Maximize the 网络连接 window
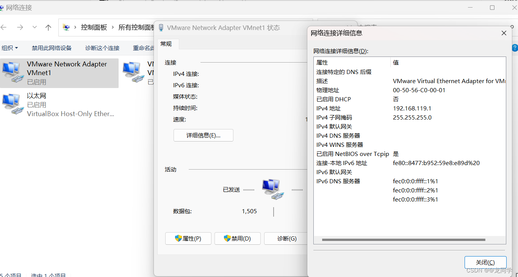The width and height of the screenshot is (518, 277). [x=492, y=8]
